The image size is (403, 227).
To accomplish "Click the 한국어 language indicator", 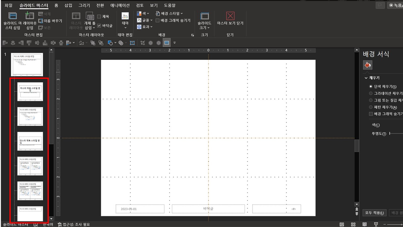I will click(48, 224).
